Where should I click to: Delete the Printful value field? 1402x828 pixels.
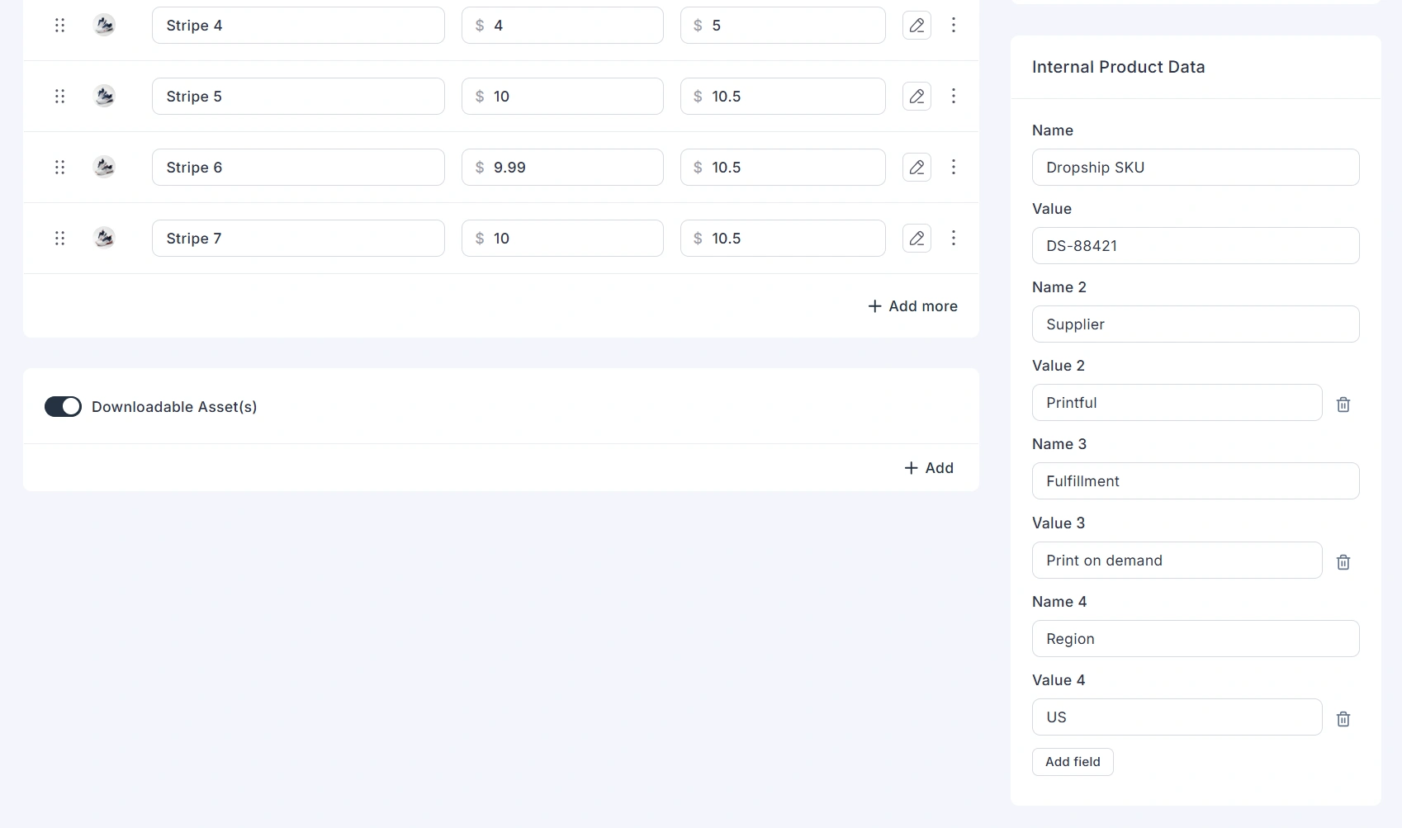tap(1343, 405)
